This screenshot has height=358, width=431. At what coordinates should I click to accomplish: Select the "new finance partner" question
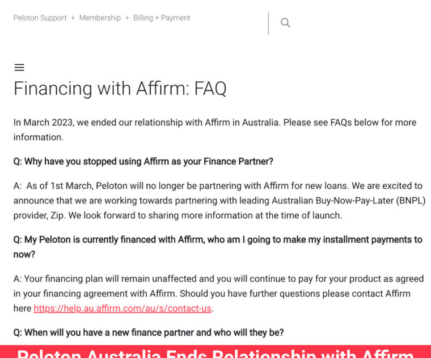(x=148, y=332)
